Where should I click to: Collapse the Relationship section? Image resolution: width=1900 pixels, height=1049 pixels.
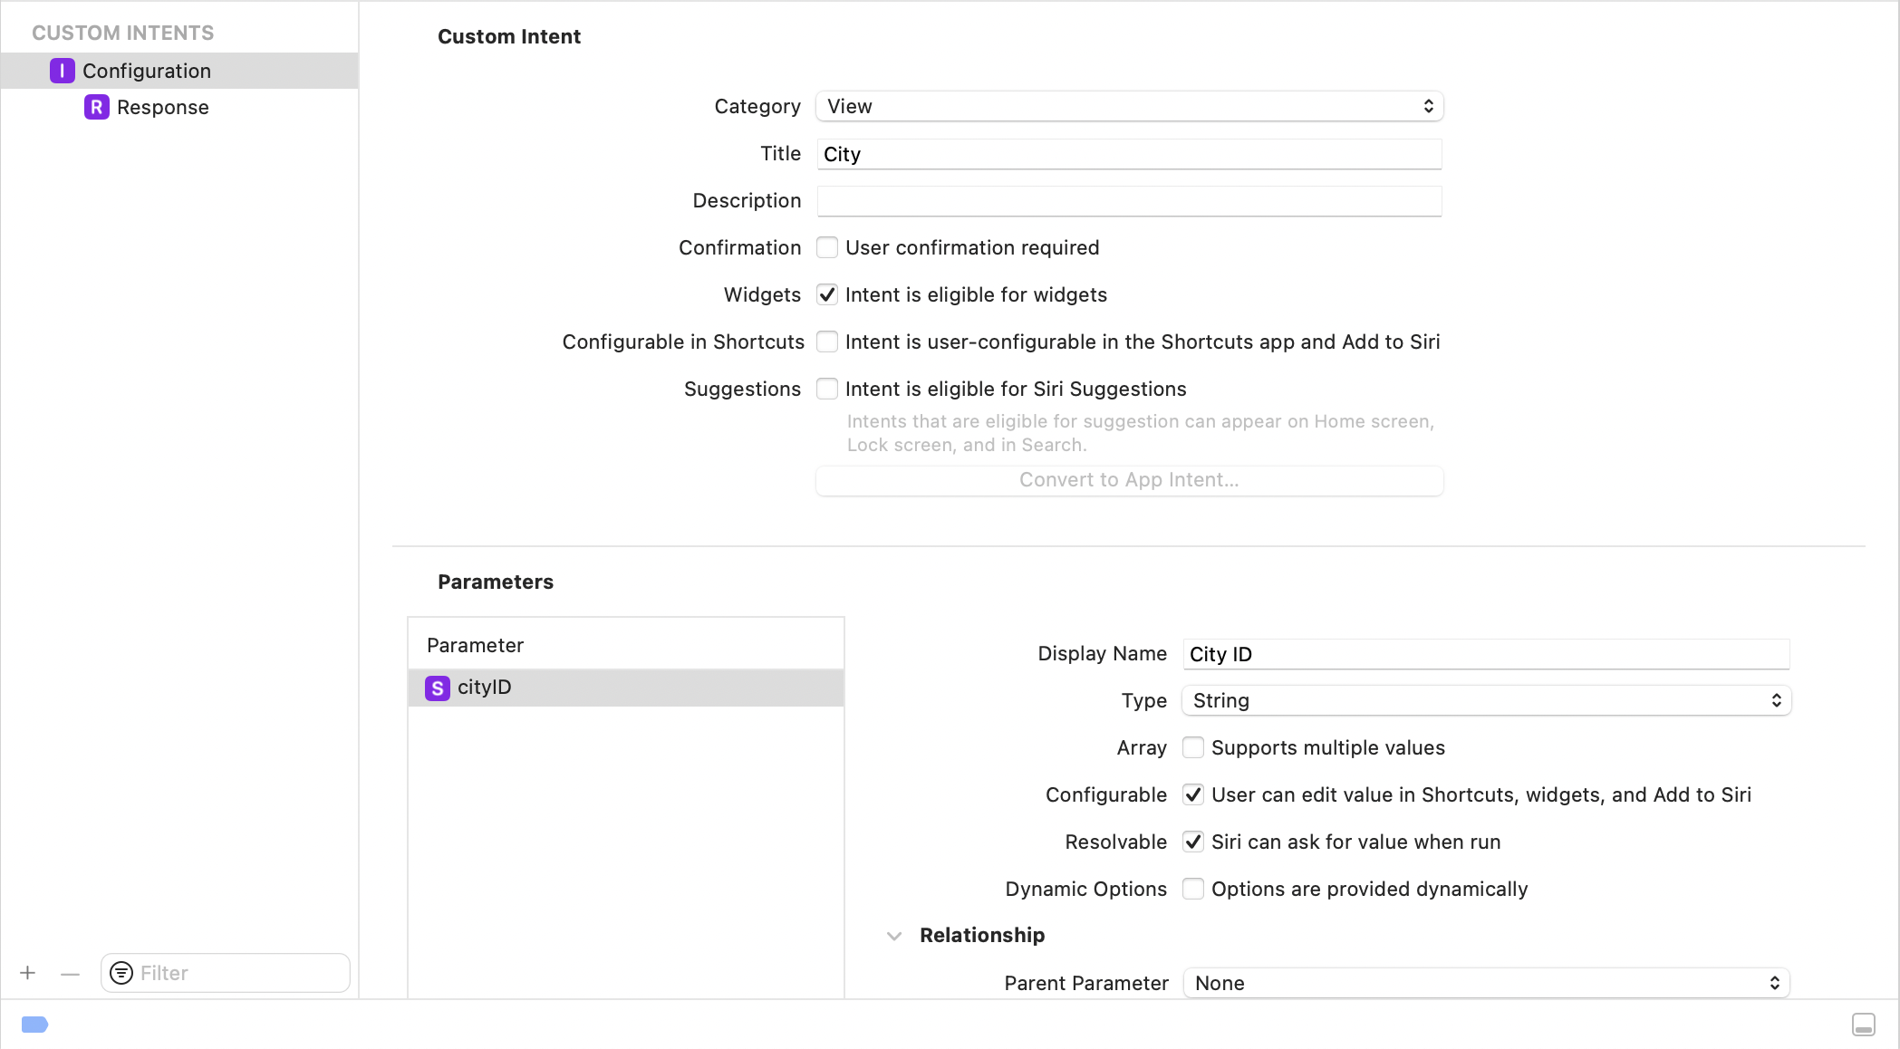894,936
